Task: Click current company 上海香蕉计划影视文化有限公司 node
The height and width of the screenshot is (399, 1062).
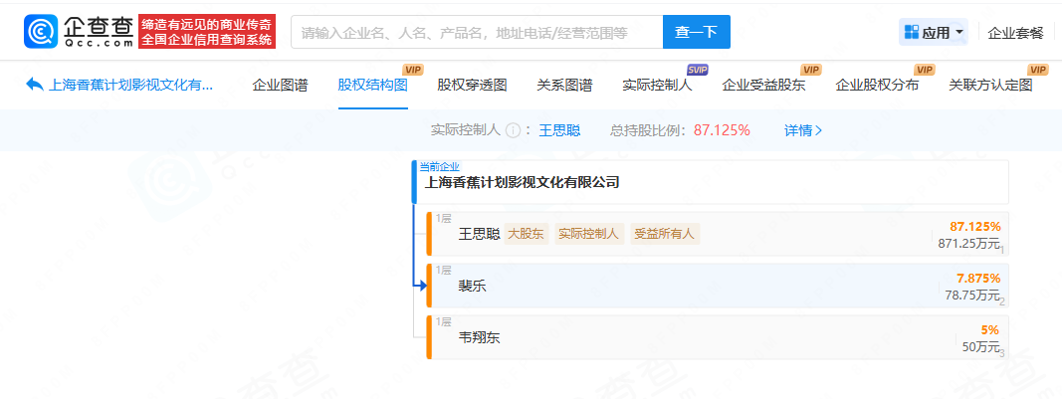Action: pos(711,182)
